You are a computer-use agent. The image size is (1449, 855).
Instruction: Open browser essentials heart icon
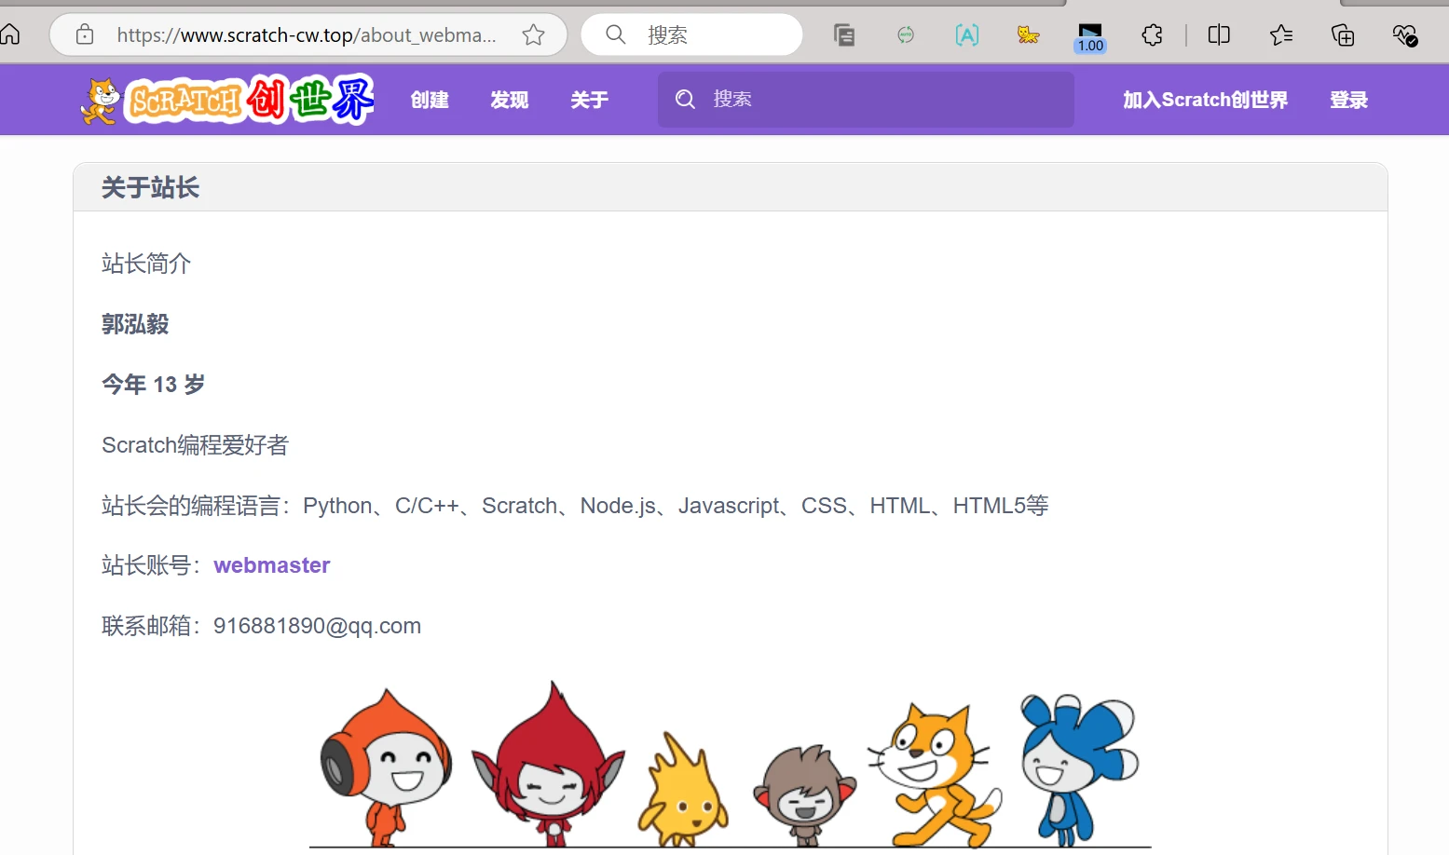coord(1404,35)
